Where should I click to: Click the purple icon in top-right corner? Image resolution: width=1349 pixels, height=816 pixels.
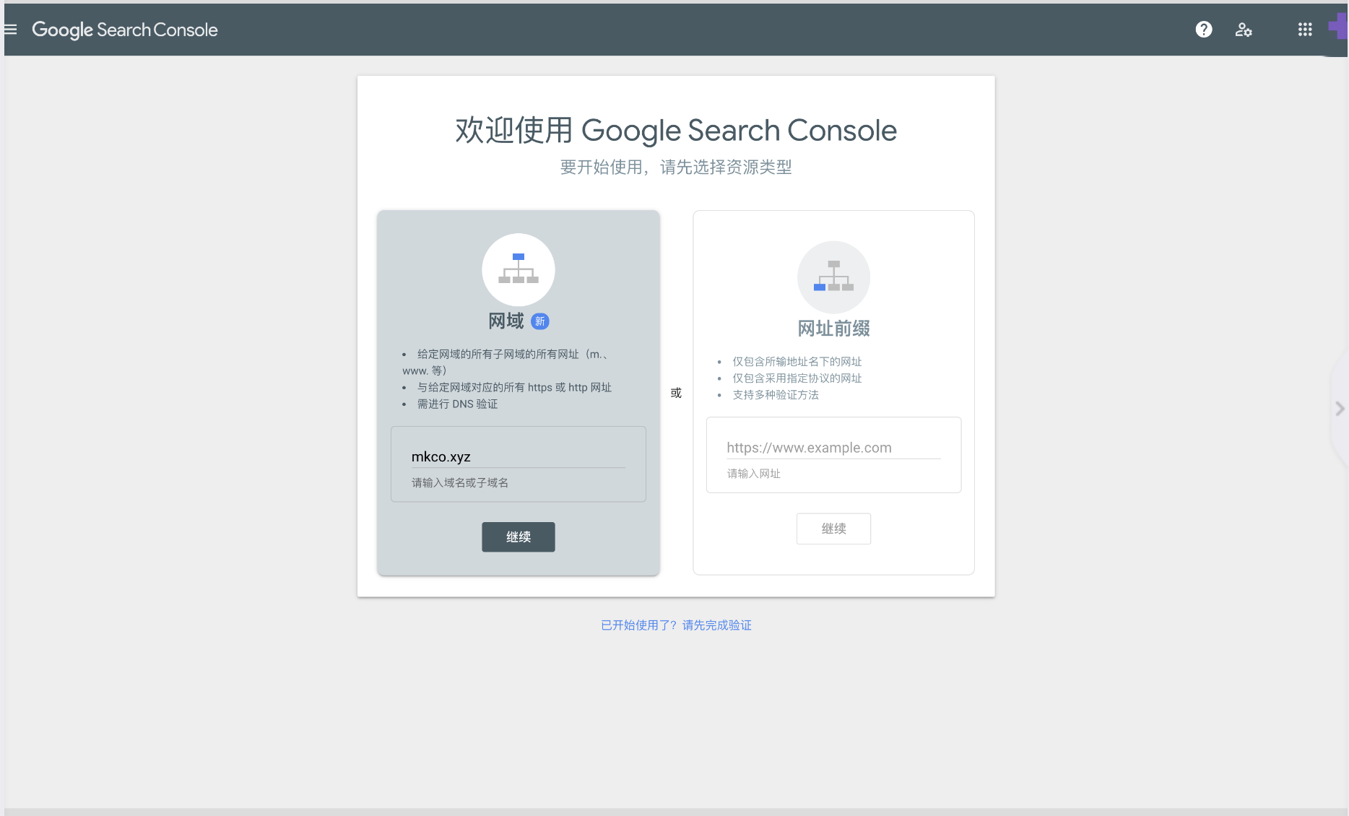click(x=1338, y=27)
